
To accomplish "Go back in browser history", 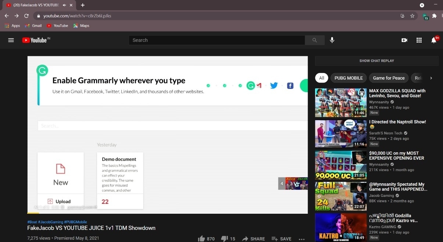I will (x=7, y=16).
